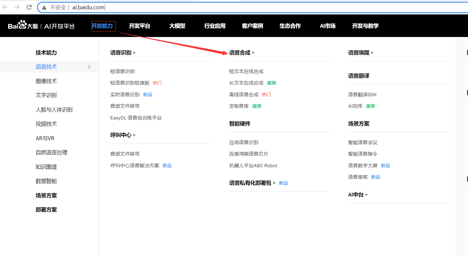Open the 生态合作 menu

point(290,26)
